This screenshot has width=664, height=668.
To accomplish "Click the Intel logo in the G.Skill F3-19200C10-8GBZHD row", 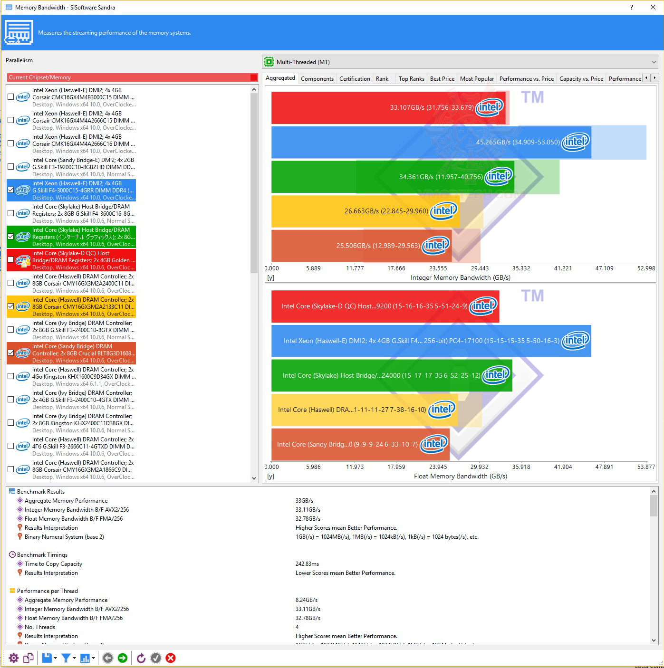I will (x=23, y=167).
